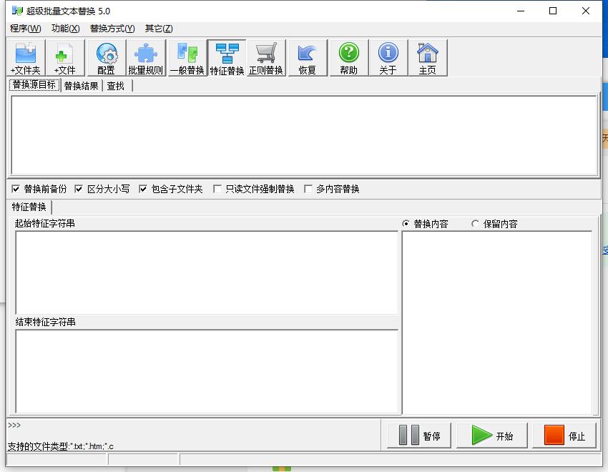The image size is (608, 472).
Task: Click the start feature string (起始特征字符串) text box
Action: [x=206, y=272]
